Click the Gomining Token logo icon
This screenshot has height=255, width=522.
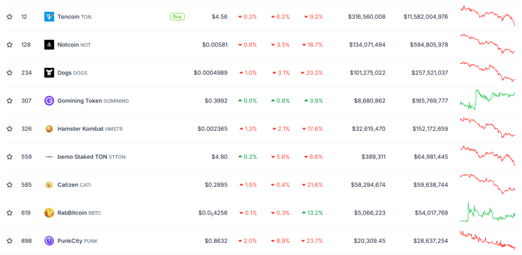click(49, 101)
